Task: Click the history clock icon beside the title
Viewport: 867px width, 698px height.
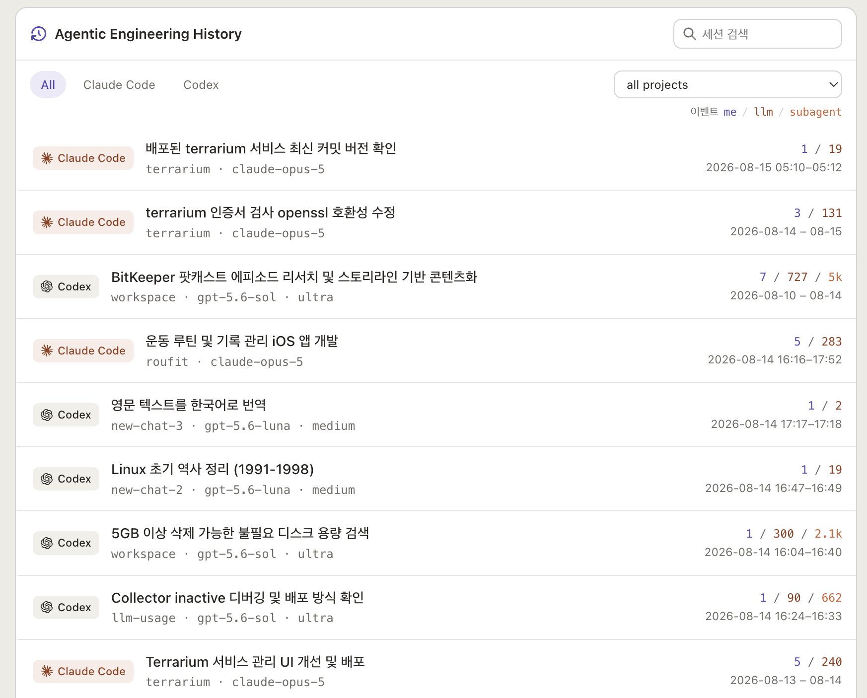Action: [38, 34]
